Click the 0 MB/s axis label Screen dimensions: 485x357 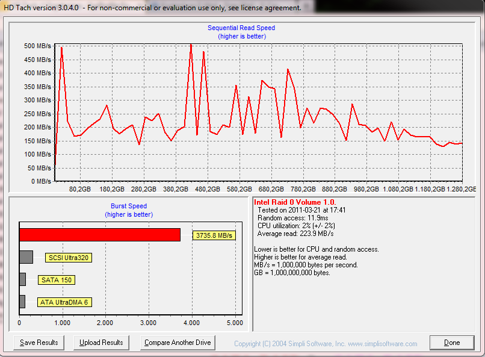[x=41, y=181]
